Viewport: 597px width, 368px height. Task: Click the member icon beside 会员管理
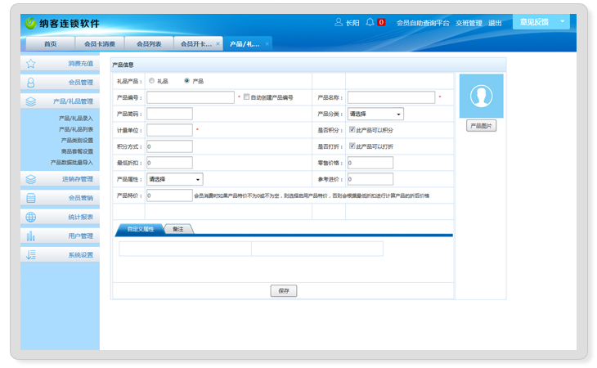[x=31, y=83]
